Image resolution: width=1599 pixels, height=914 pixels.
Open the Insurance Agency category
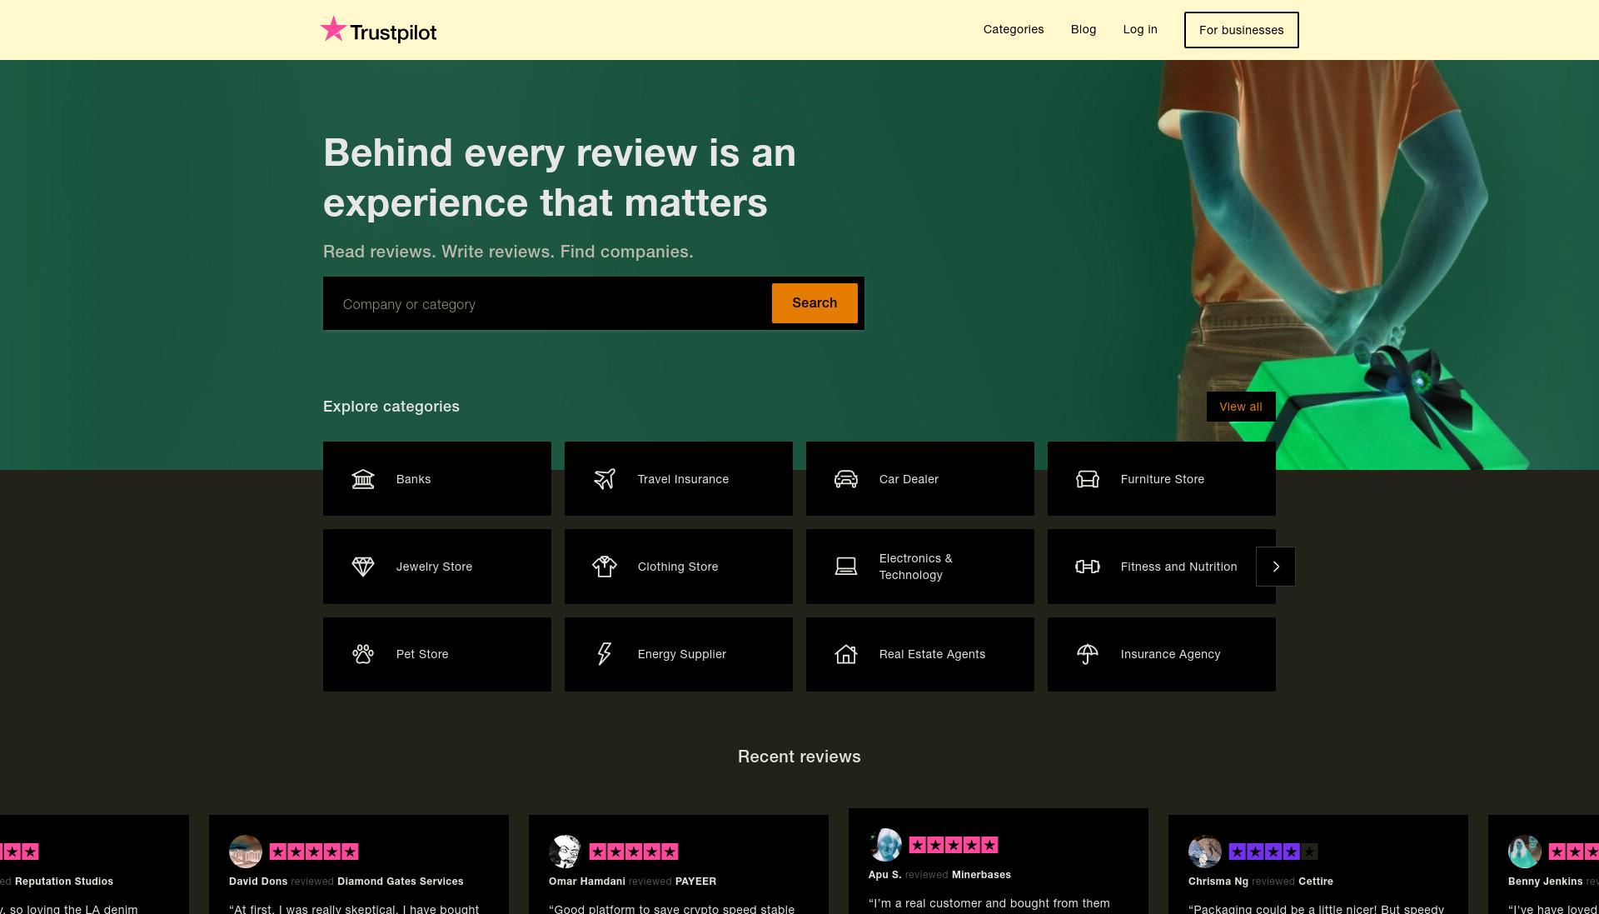tap(1162, 654)
